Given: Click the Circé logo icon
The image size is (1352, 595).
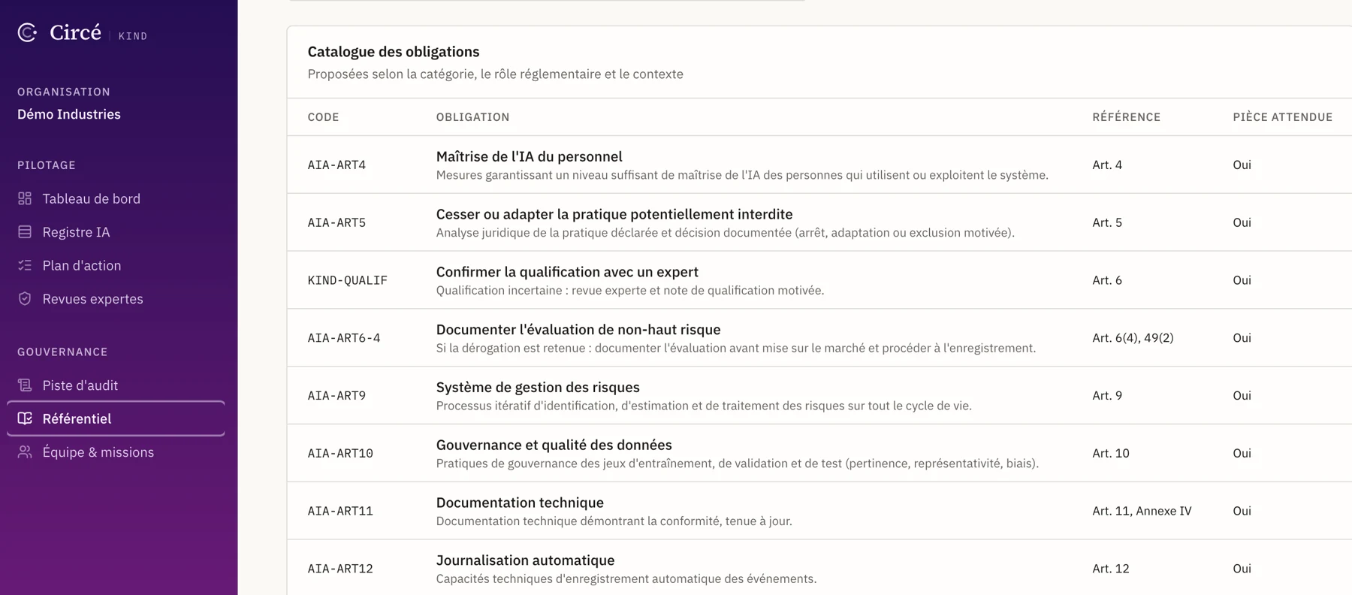Looking at the screenshot, I should 27,32.
